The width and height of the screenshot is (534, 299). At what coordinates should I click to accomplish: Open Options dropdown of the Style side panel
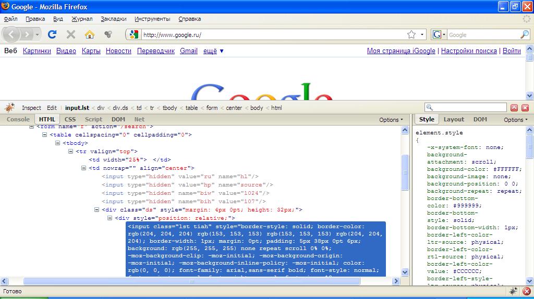pyautogui.click(x=515, y=120)
